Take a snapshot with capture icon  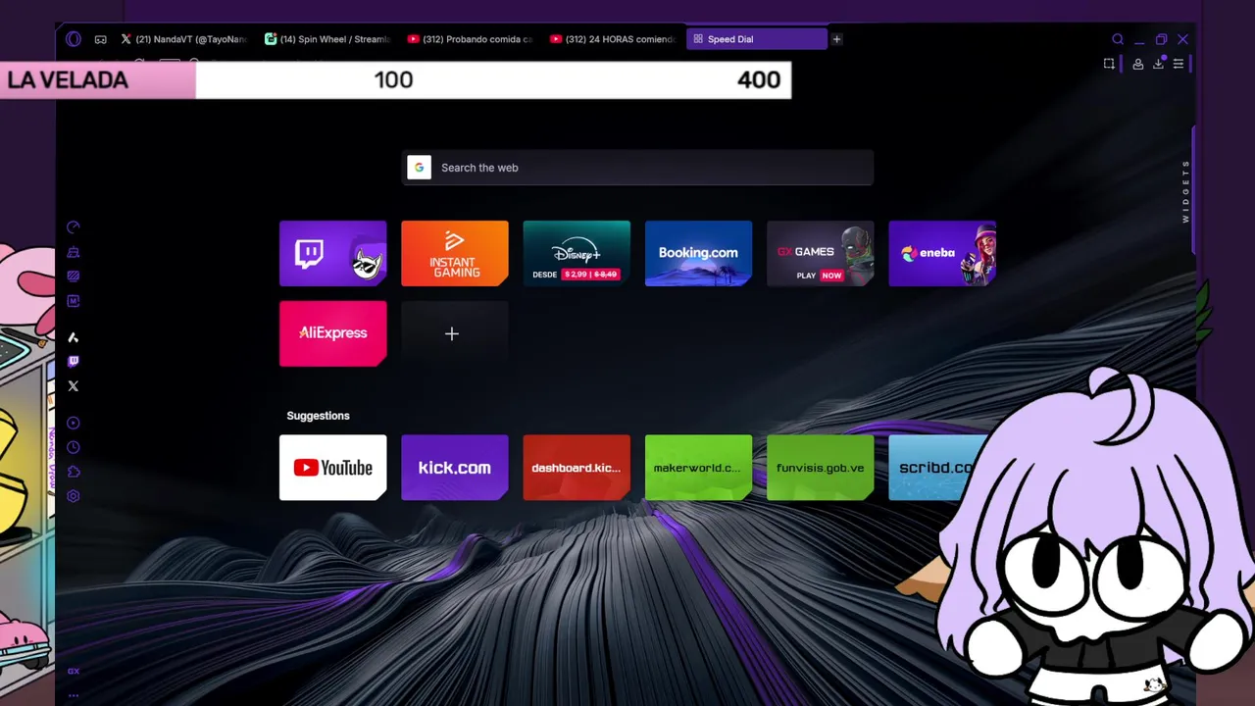(x=1109, y=64)
